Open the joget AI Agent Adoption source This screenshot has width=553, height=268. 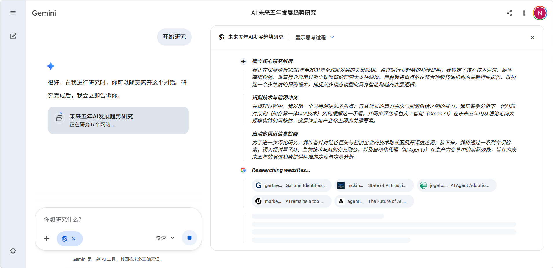point(457,185)
